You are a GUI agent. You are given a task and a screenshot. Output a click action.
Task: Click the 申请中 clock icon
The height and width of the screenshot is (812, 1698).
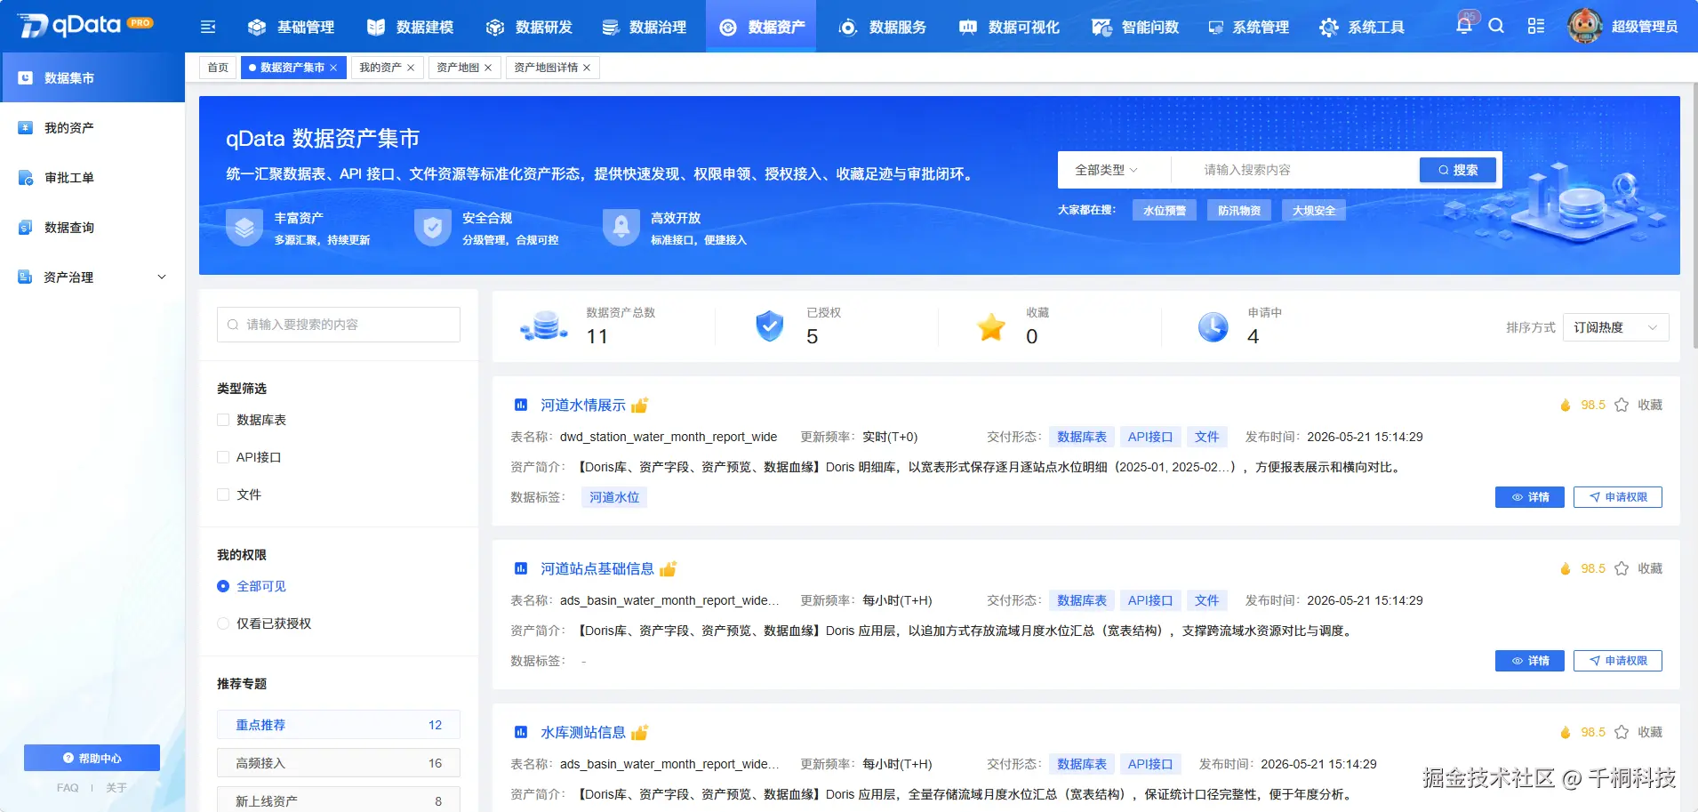(1213, 326)
